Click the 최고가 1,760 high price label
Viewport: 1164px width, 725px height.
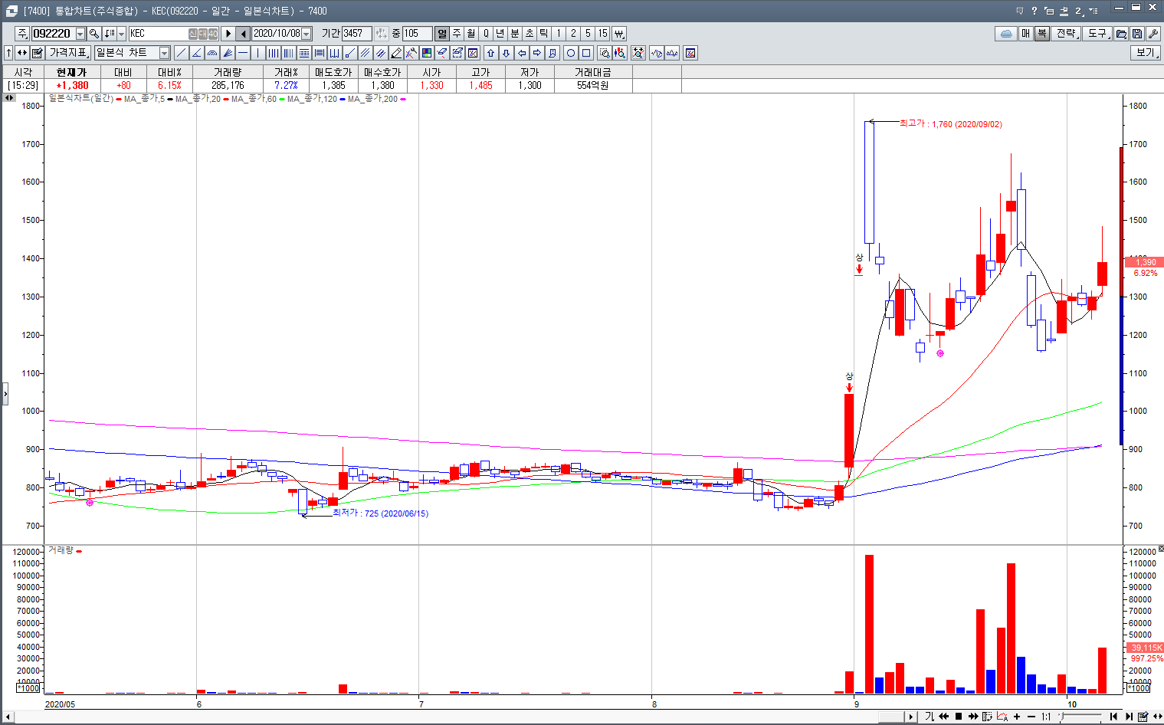(950, 123)
